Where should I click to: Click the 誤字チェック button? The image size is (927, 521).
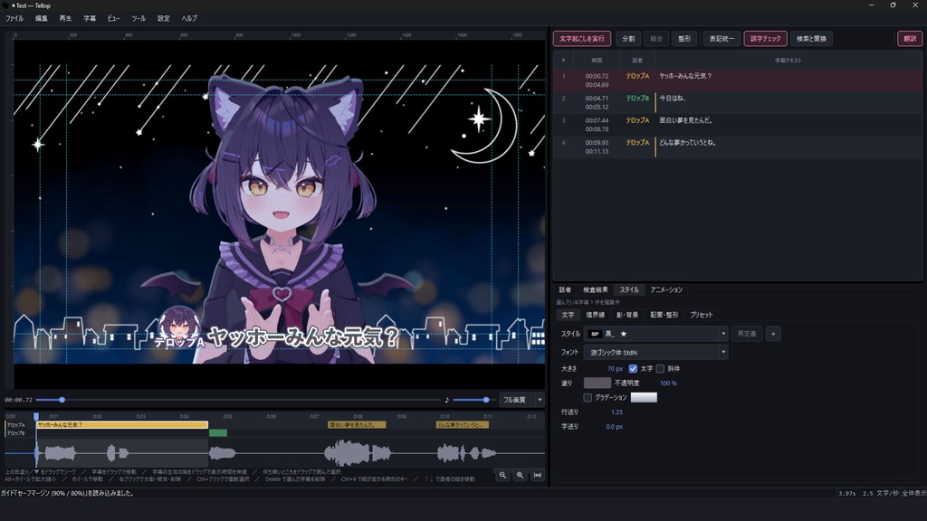[765, 38]
